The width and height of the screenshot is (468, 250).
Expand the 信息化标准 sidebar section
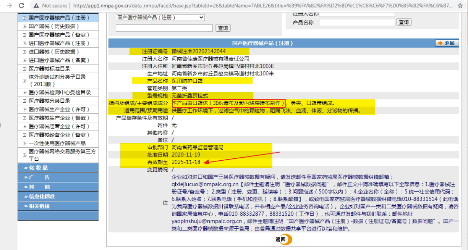click(58, 197)
